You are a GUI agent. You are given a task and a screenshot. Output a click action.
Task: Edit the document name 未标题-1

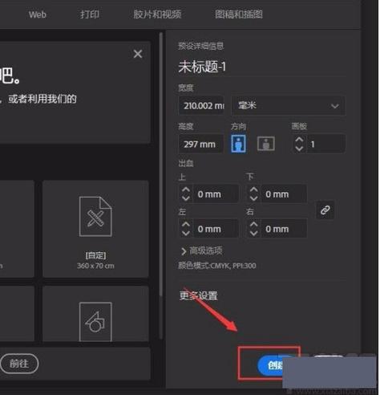(x=202, y=67)
